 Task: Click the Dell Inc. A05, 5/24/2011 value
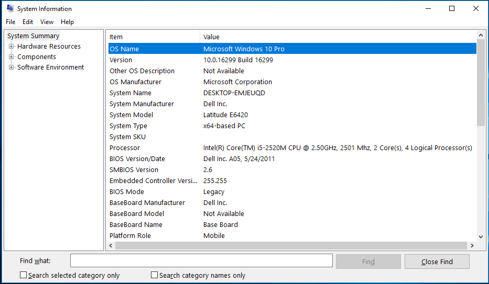239,158
